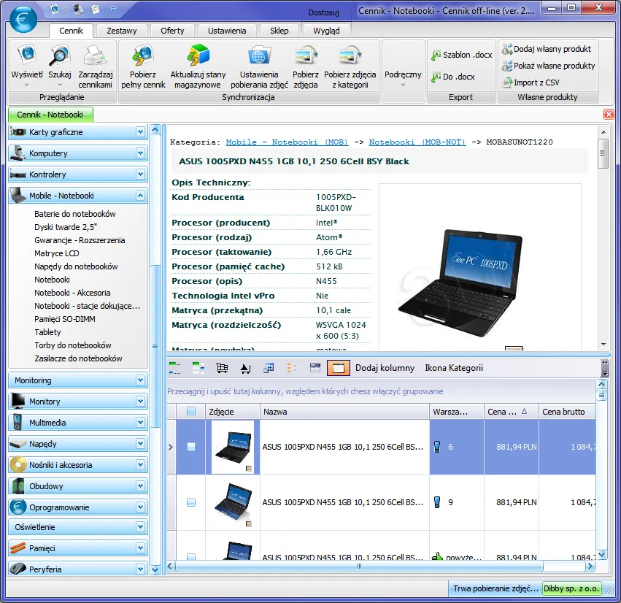Tick the header select-all checkbox

(x=191, y=412)
